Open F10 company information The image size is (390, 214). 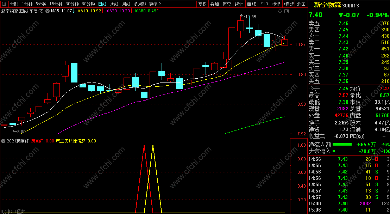[x=264, y=4]
